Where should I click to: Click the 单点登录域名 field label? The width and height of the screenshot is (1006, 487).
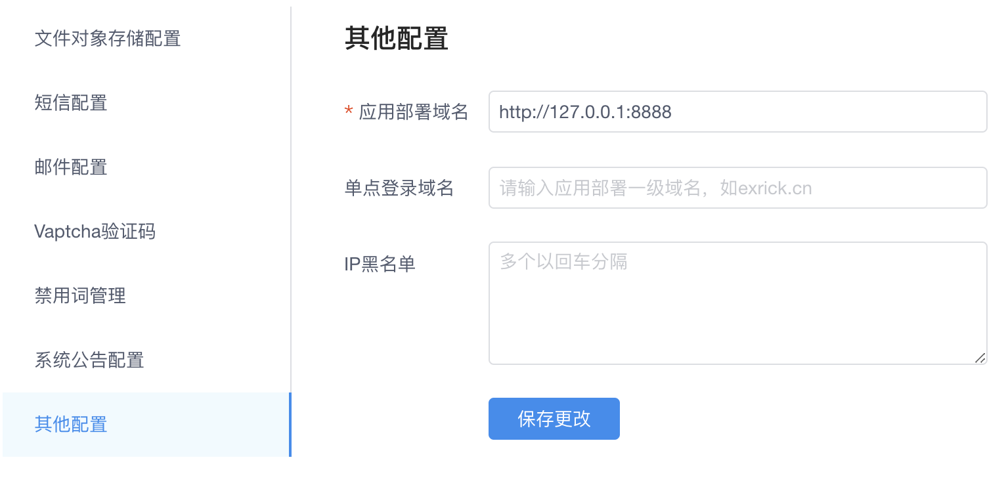click(x=399, y=188)
